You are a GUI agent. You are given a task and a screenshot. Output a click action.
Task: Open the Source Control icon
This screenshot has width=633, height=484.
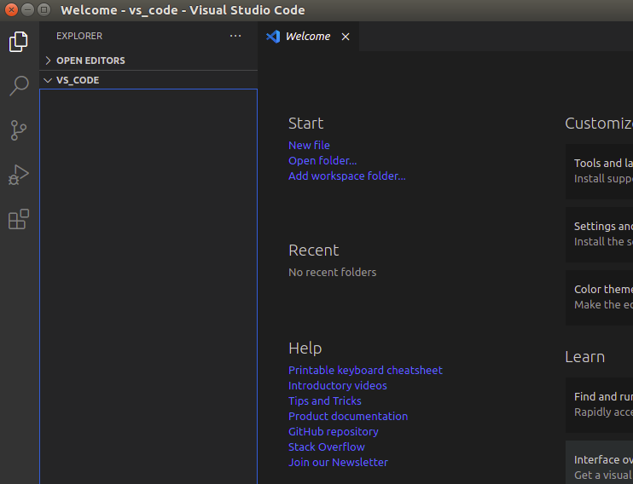tap(19, 130)
